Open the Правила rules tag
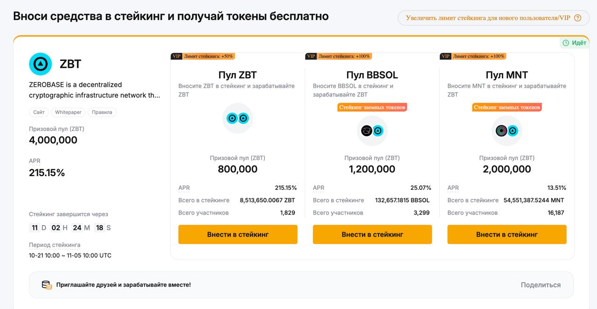 coord(102,112)
